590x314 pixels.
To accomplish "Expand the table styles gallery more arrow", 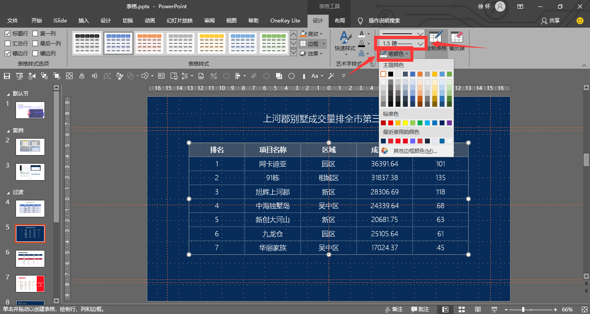I will (x=293, y=53).
